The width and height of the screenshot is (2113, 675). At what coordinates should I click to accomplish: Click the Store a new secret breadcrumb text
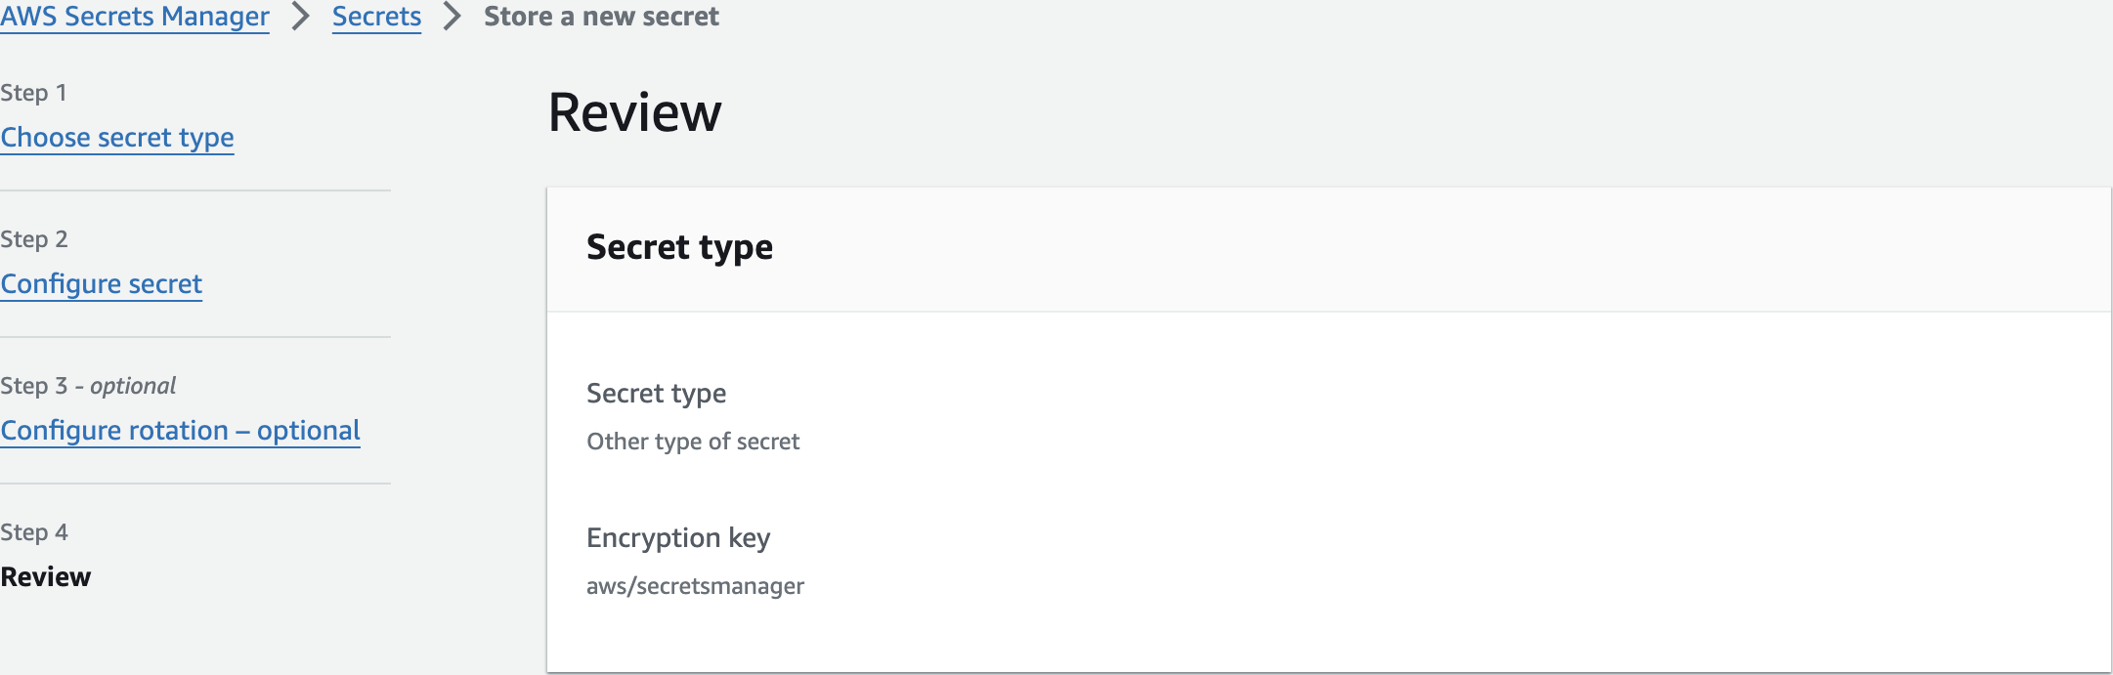(601, 17)
